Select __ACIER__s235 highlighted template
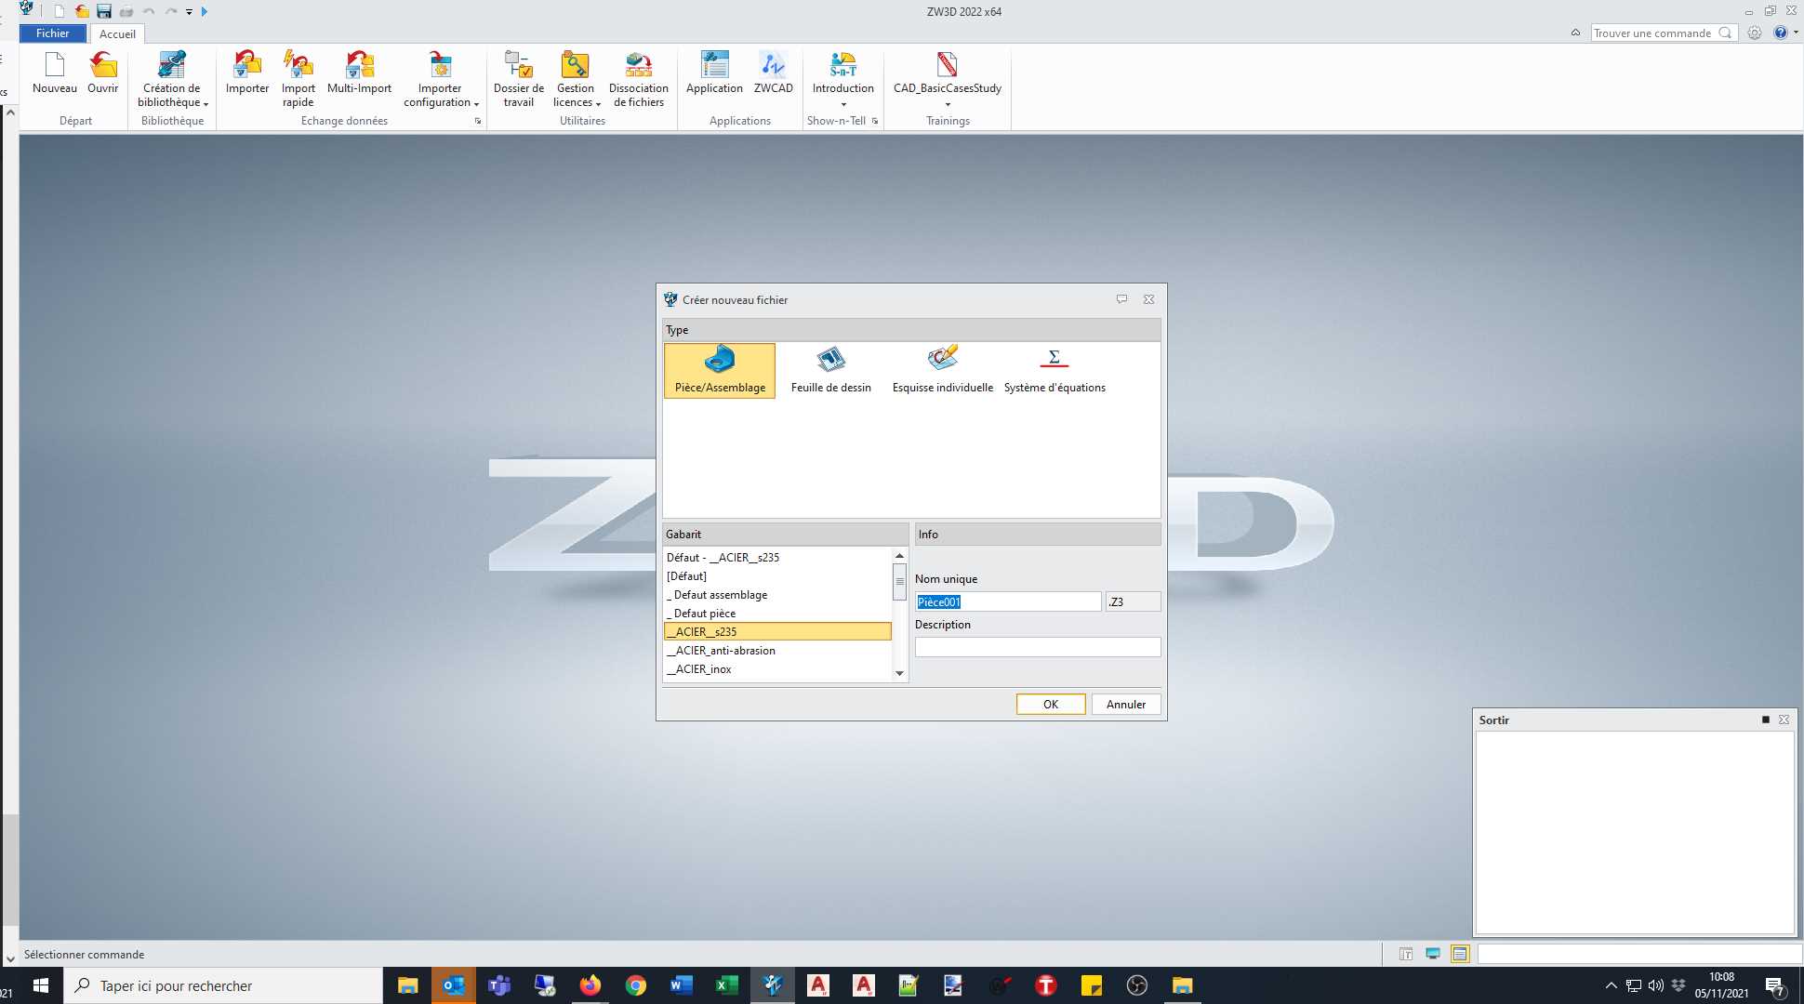Viewport: 1804px width, 1004px height. [777, 631]
